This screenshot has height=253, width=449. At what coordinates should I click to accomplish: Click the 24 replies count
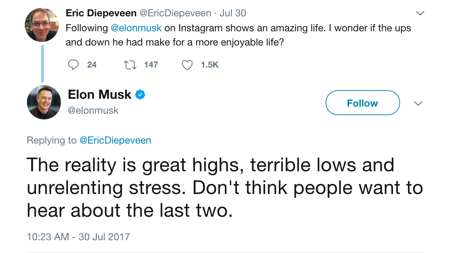coord(92,65)
